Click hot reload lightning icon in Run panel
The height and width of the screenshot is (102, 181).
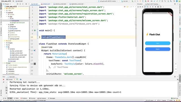[x=14, y=79]
